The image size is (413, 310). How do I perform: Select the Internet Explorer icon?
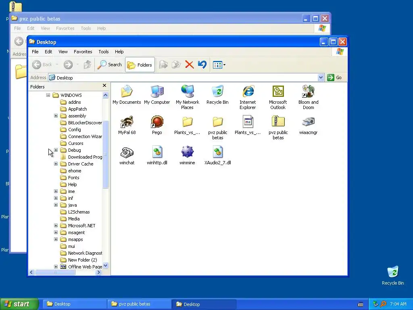tap(248, 92)
